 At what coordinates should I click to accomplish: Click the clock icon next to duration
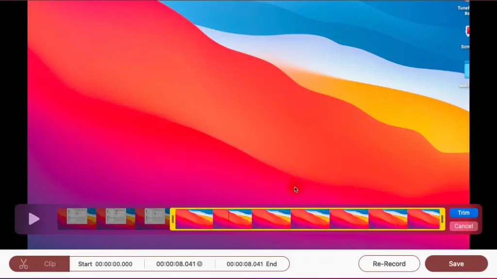(199, 264)
